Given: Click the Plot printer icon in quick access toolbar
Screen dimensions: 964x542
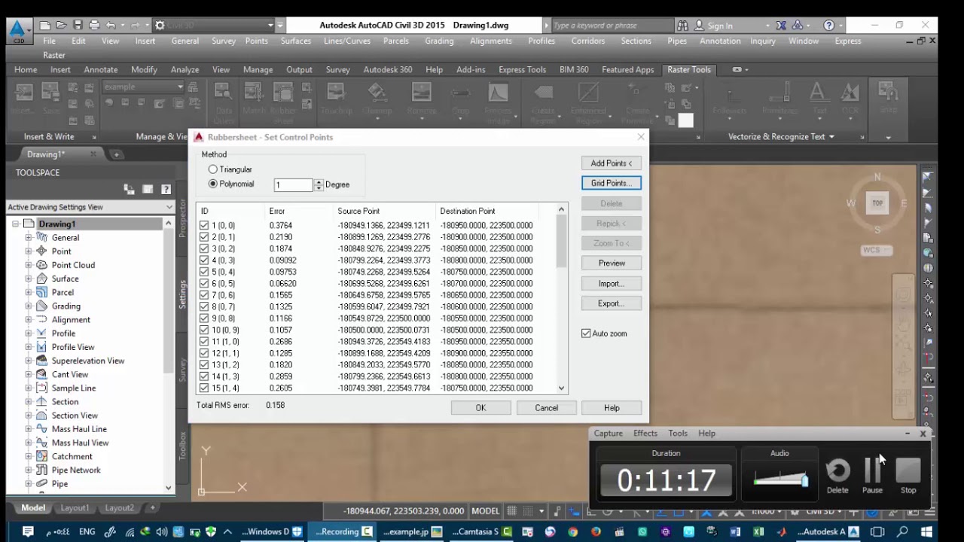Looking at the screenshot, I should [94, 25].
